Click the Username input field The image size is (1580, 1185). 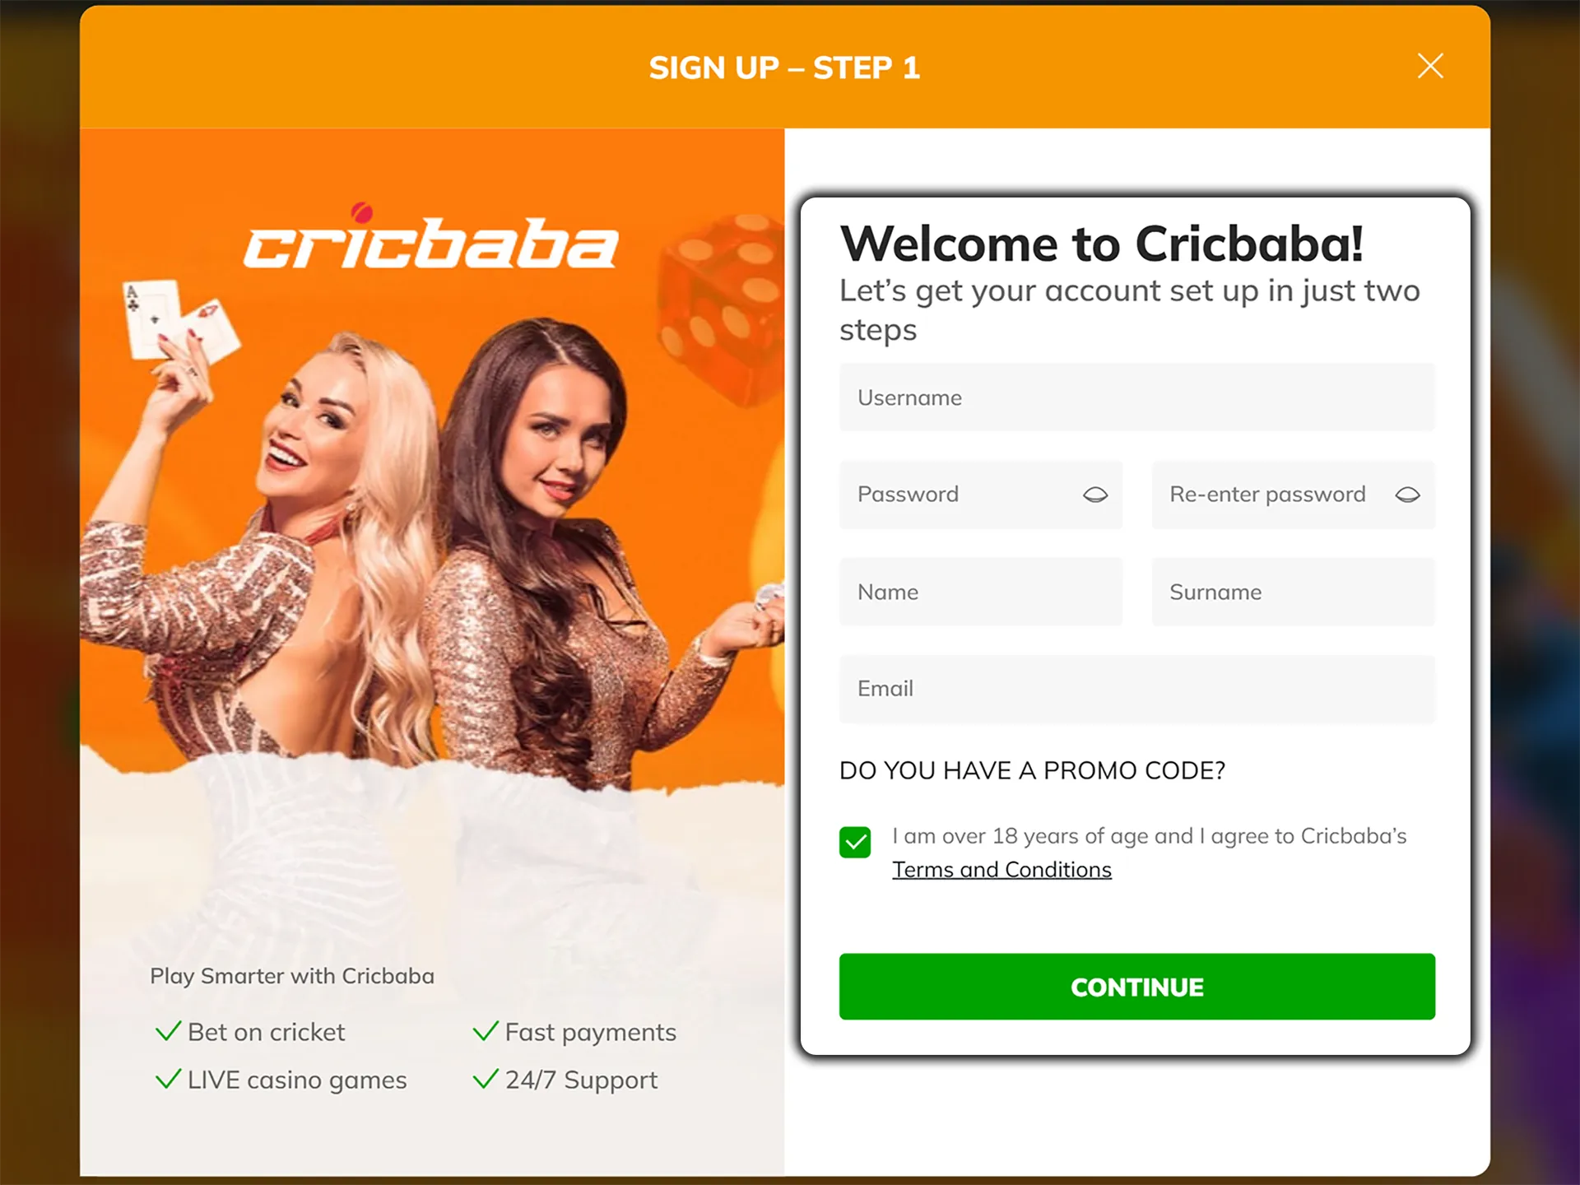click(1135, 397)
